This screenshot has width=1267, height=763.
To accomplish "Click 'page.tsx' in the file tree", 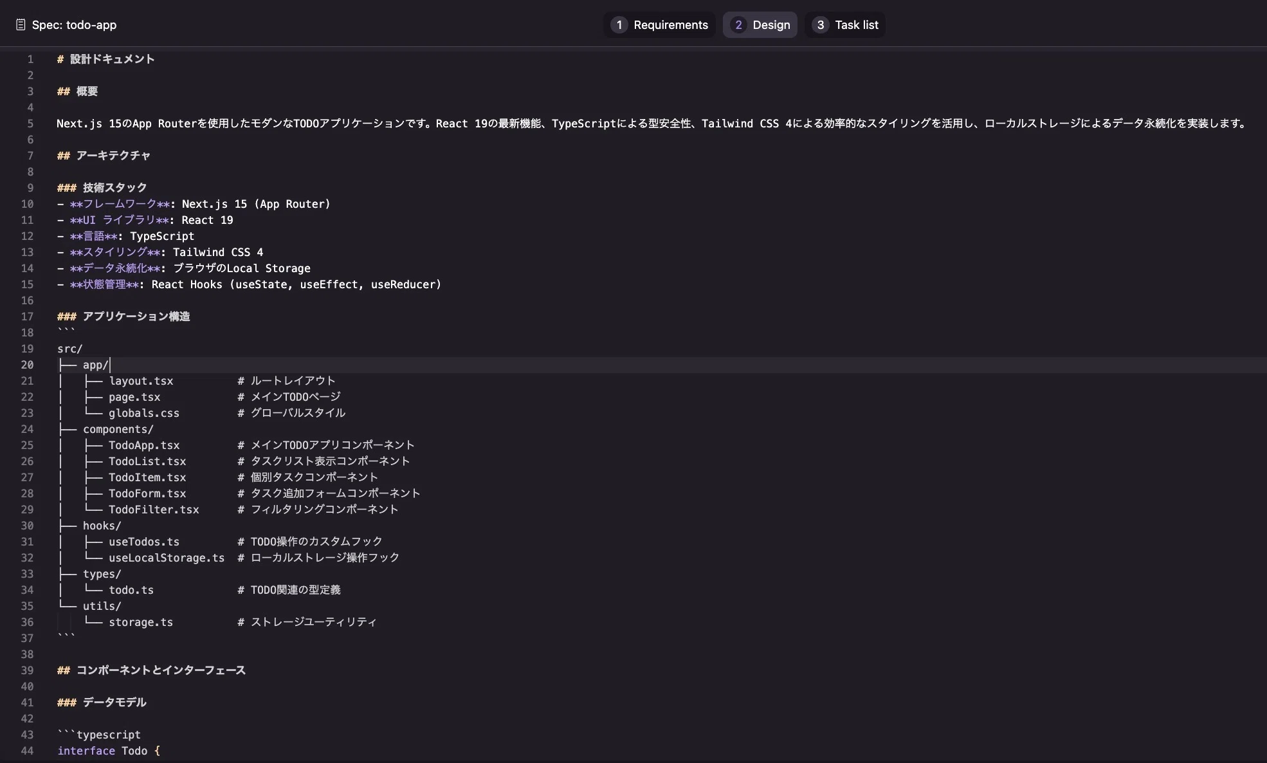I will [x=134, y=397].
